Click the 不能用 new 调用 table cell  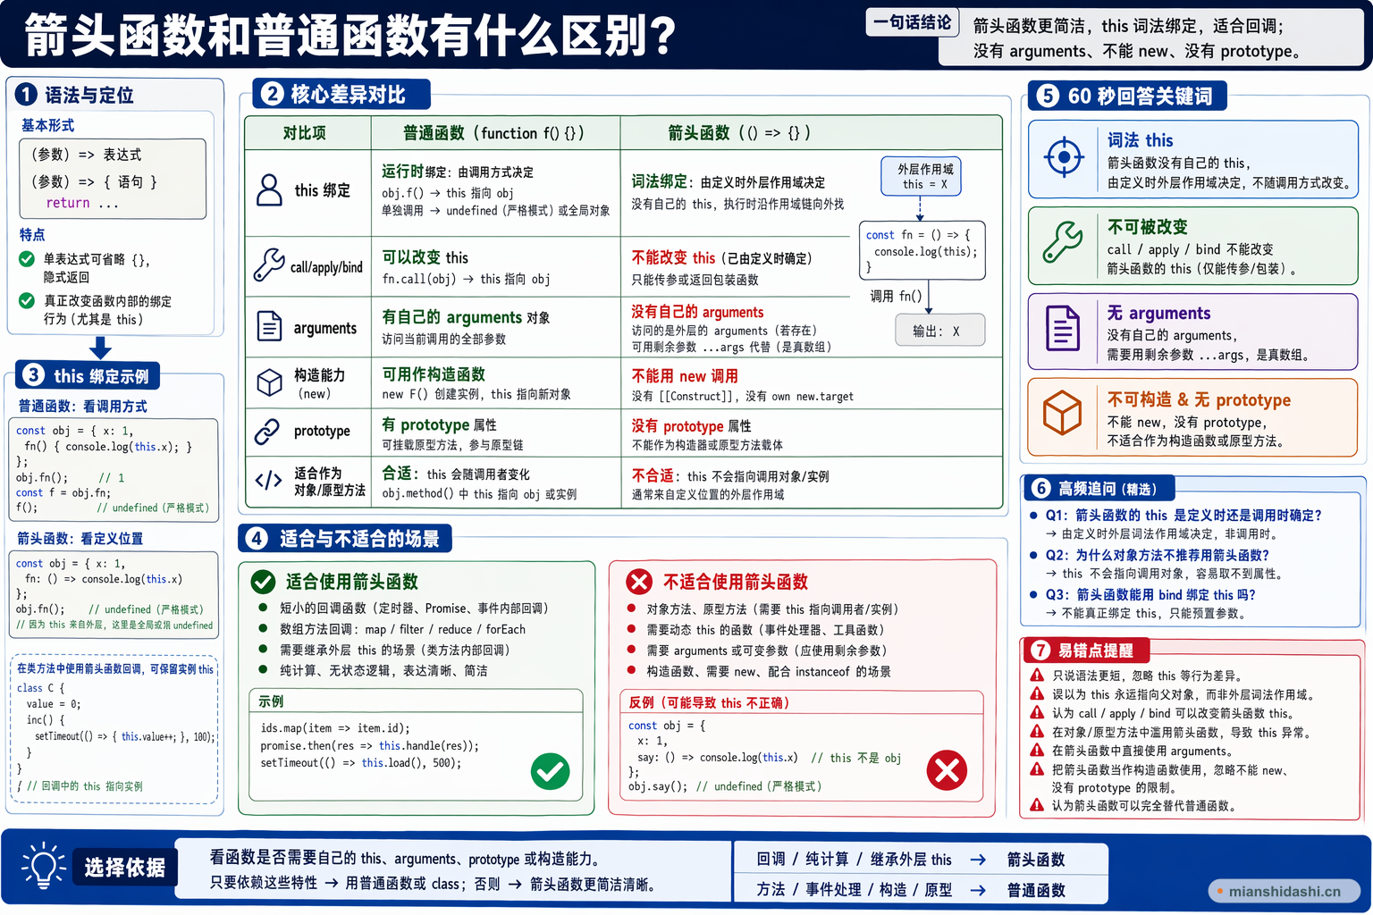(x=811, y=384)
